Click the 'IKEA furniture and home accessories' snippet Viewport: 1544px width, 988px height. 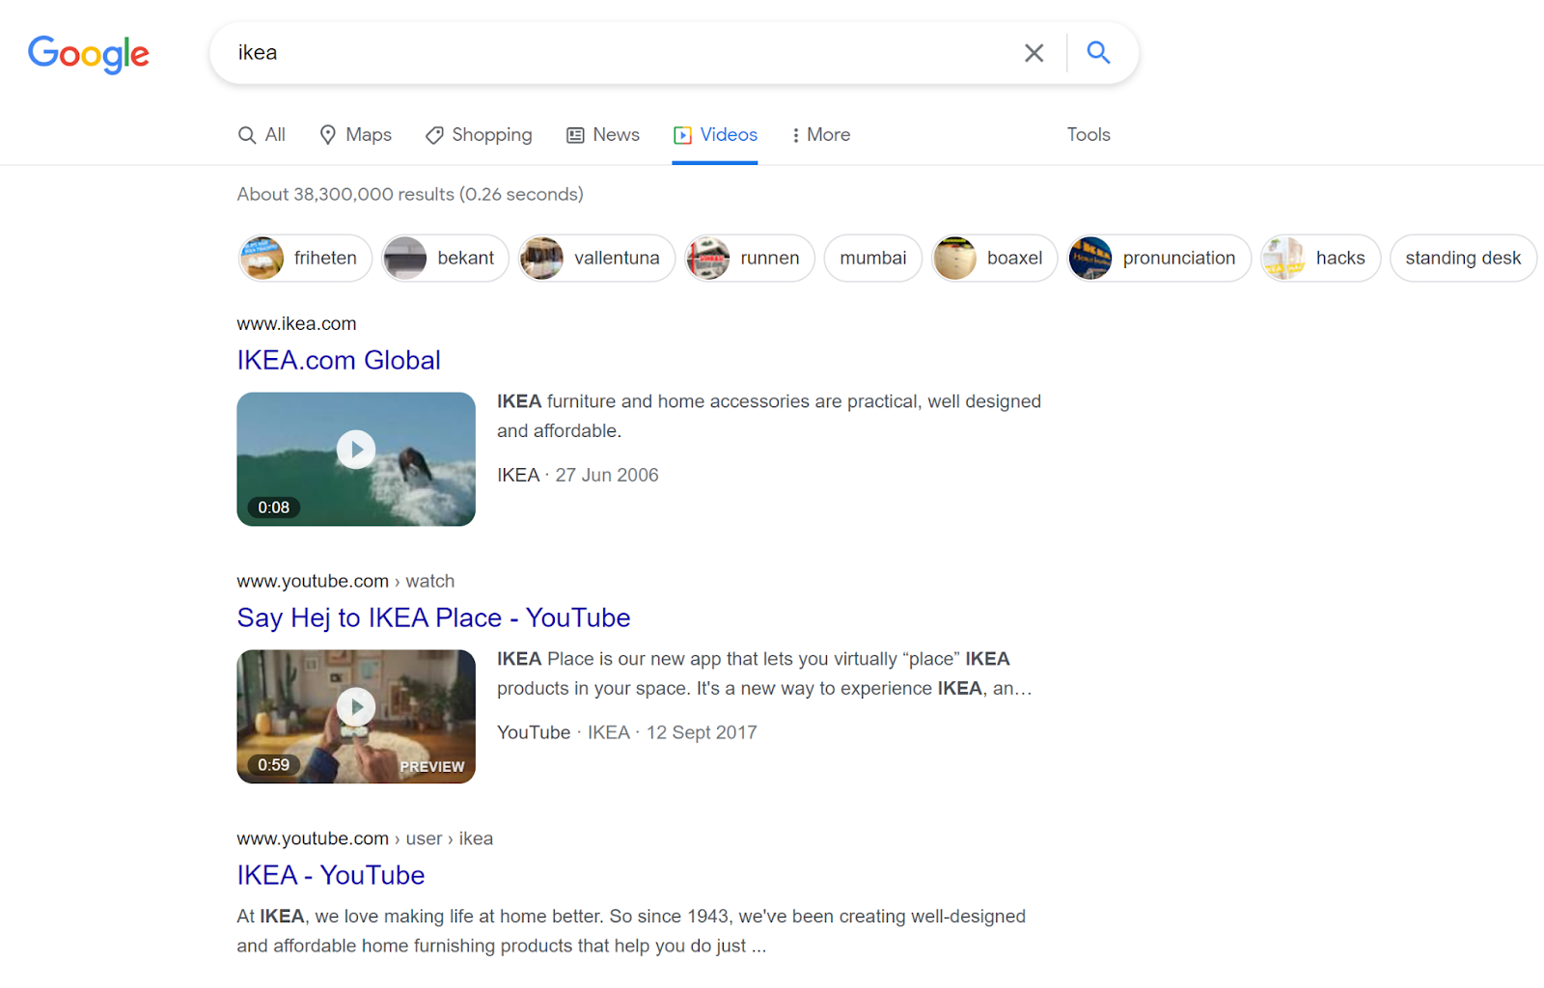coord(769,417)
